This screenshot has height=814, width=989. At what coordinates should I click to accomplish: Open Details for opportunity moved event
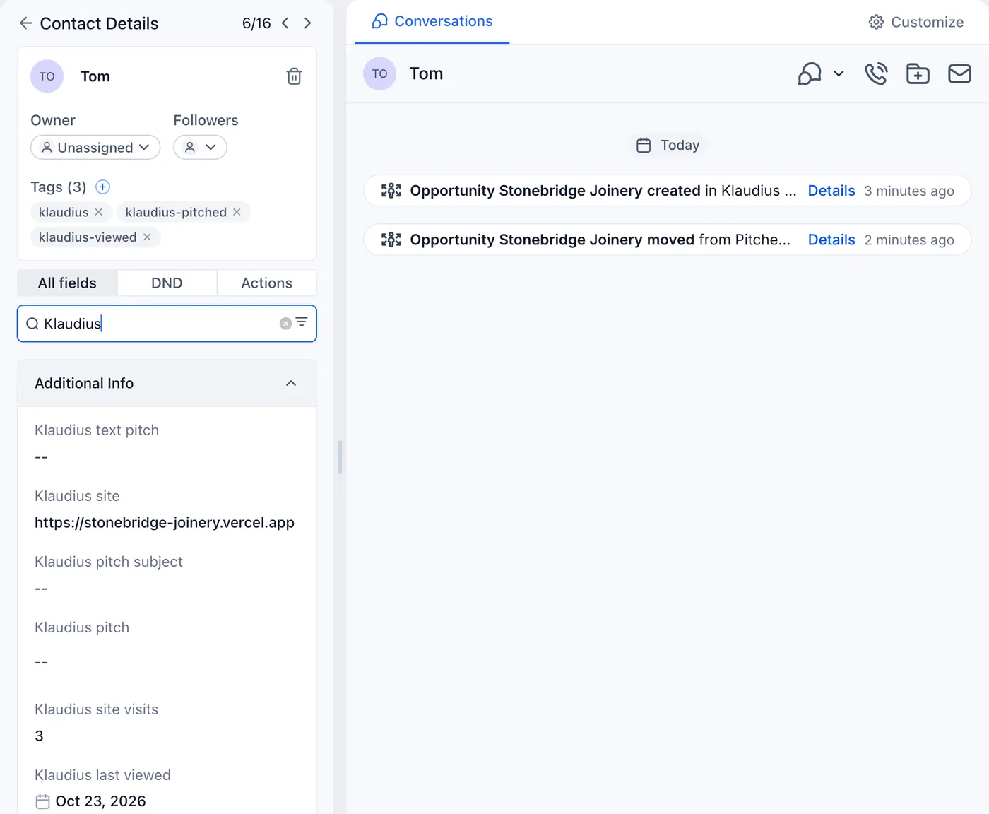click(x=831, y=240)
